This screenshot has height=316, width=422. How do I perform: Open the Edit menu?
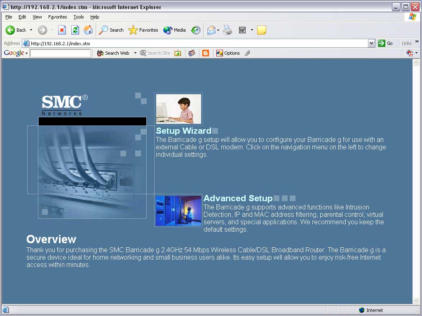click(22, 17)
